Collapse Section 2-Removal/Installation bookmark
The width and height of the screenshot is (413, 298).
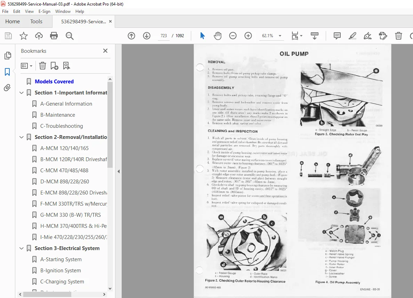click(x=22, y=137)
